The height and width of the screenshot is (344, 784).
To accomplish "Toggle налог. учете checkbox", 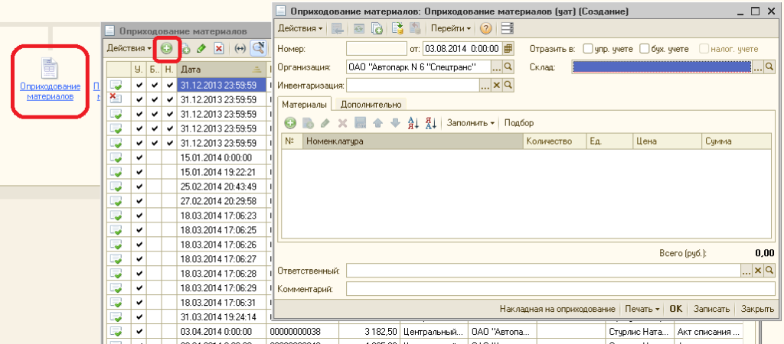I will pyautogui.click(x=704, y=49).
